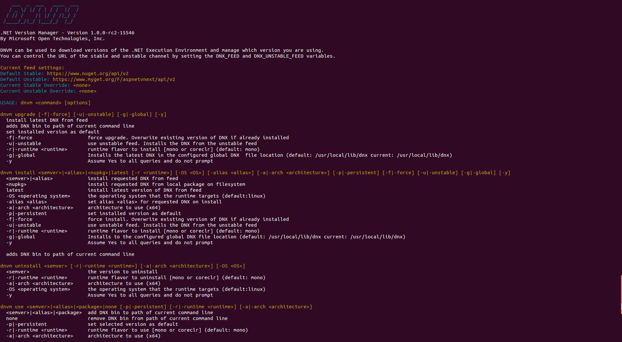Open the nuget.org Default Stable feed URL

pos(87,74)
